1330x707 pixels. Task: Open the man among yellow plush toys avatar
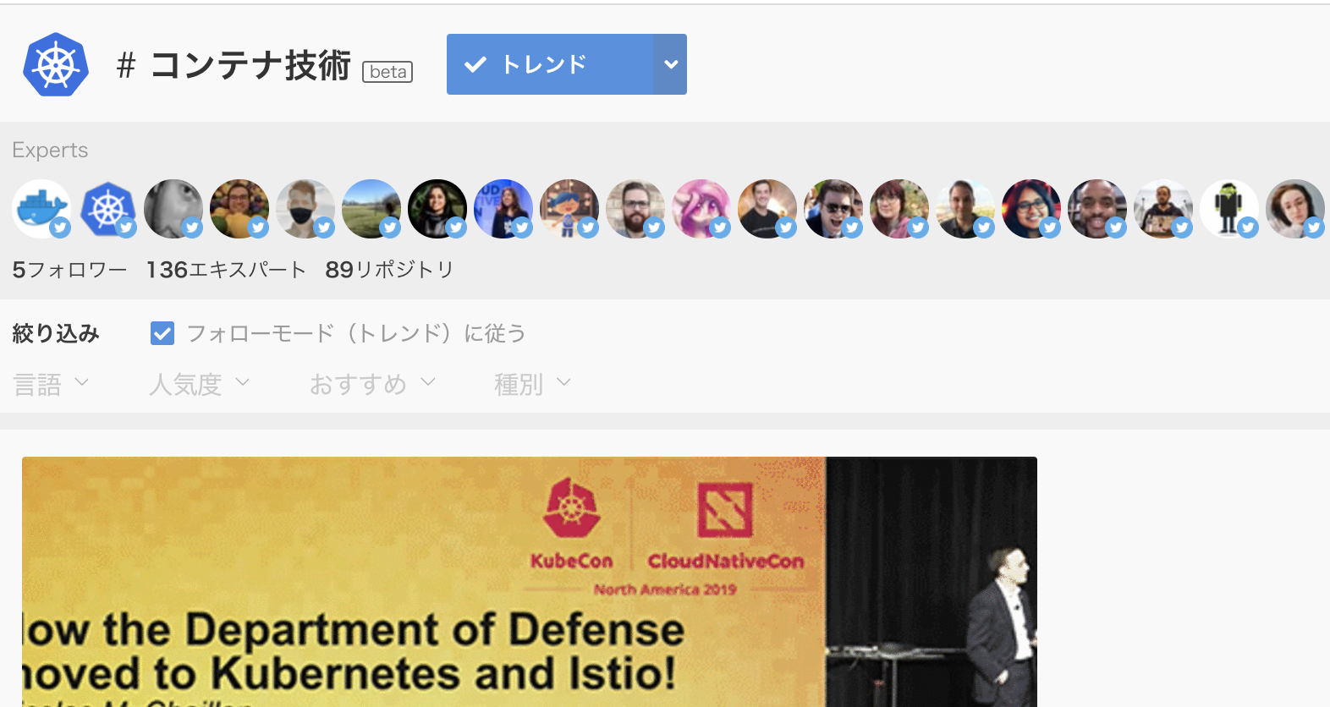239,209
